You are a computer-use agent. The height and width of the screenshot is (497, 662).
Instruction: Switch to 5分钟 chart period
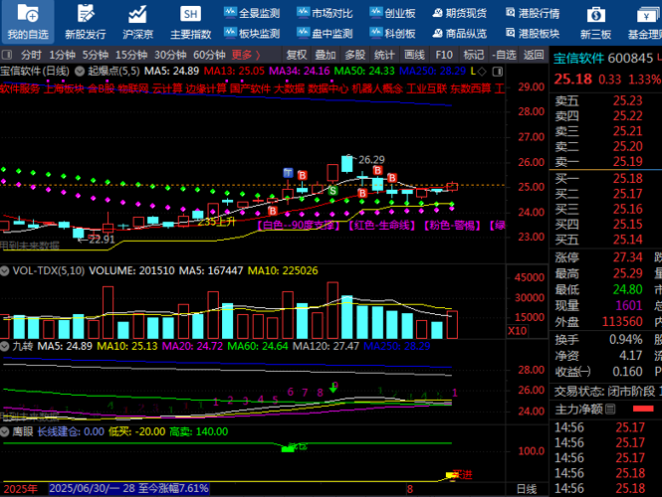(x=95, y=55)
